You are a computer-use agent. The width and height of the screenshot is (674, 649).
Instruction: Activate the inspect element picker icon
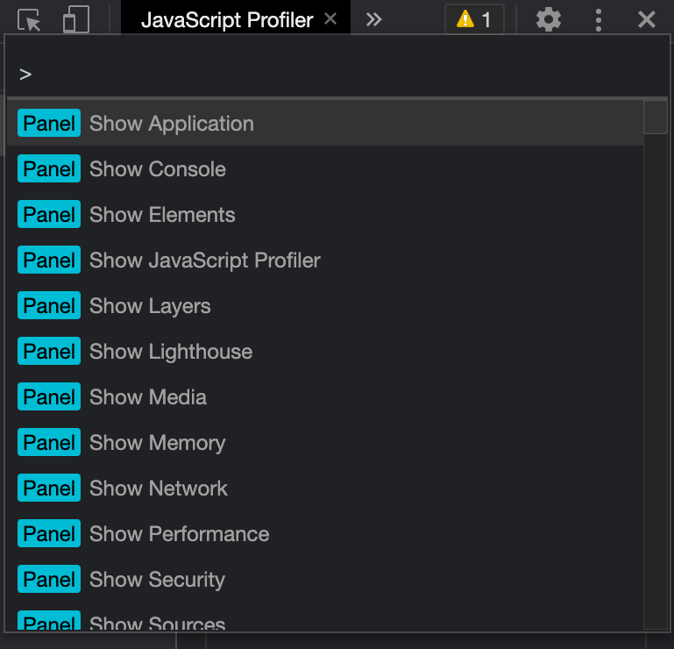tap(29, 20)
